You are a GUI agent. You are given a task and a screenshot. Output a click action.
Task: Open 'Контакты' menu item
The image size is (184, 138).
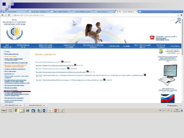[175, 46]
